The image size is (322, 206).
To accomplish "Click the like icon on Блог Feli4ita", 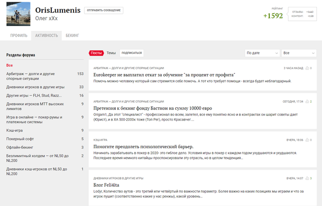I will [307, 178].
